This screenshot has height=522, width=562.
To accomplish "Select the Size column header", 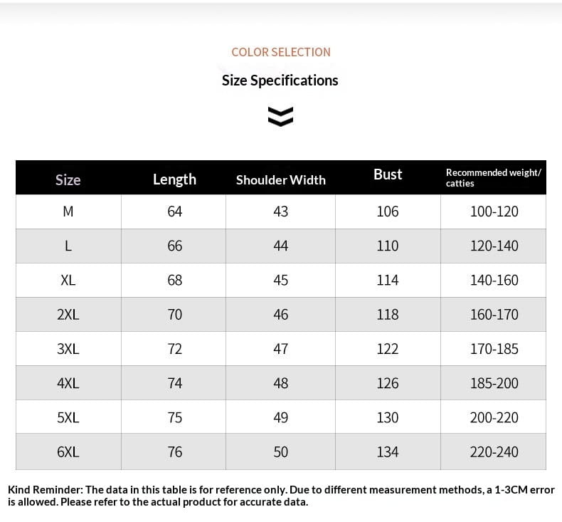I will (68, 179).
